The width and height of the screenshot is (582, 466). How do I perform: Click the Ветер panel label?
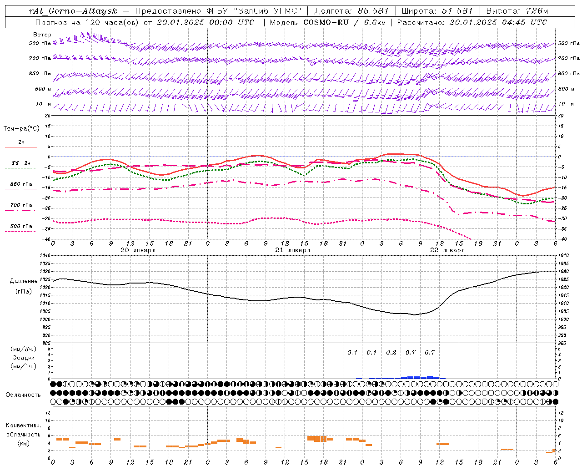(42, 35)
